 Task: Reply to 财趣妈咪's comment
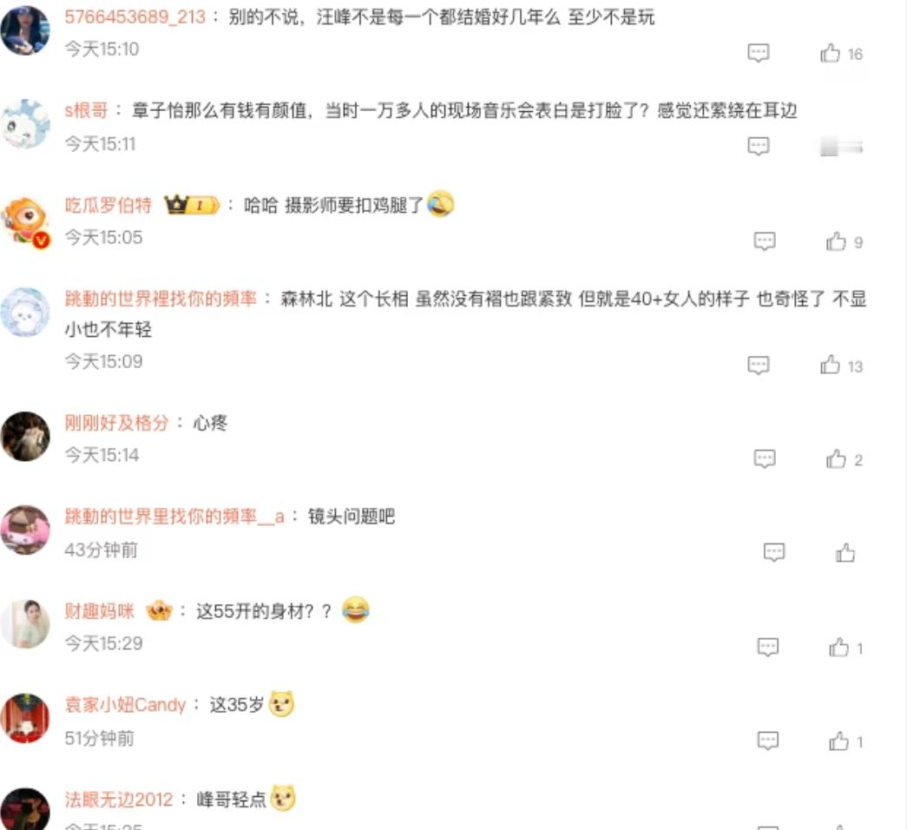(x=768, y=647)
